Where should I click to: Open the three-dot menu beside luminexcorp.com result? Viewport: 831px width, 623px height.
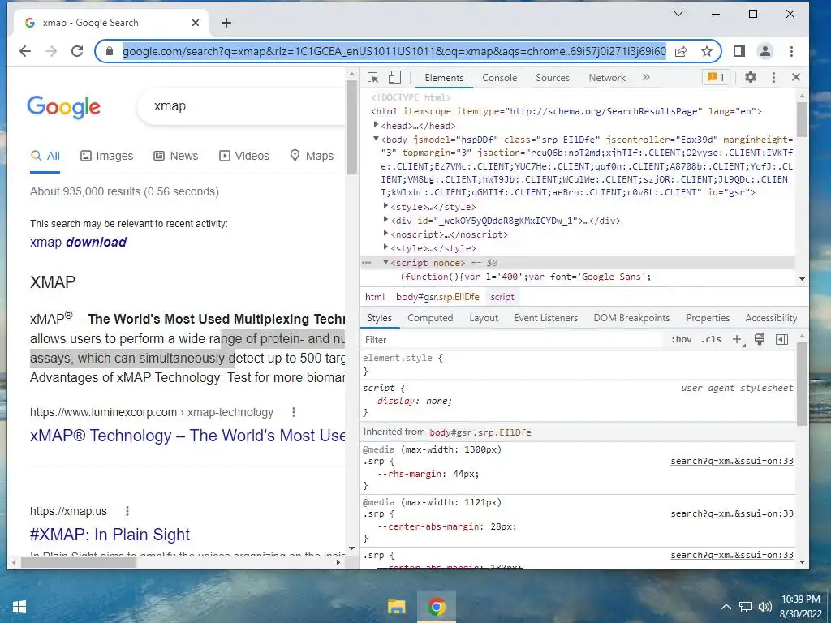294,412
